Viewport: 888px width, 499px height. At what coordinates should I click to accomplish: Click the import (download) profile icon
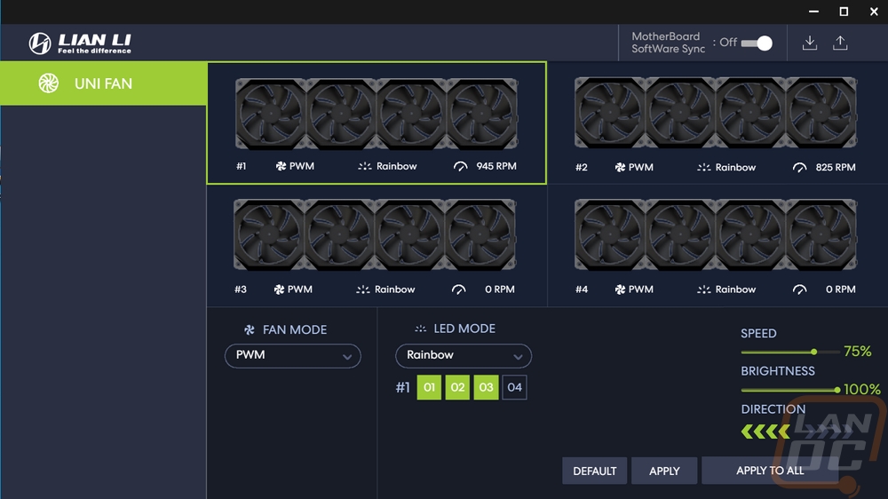pyautogui.click(x=810, y=43)
